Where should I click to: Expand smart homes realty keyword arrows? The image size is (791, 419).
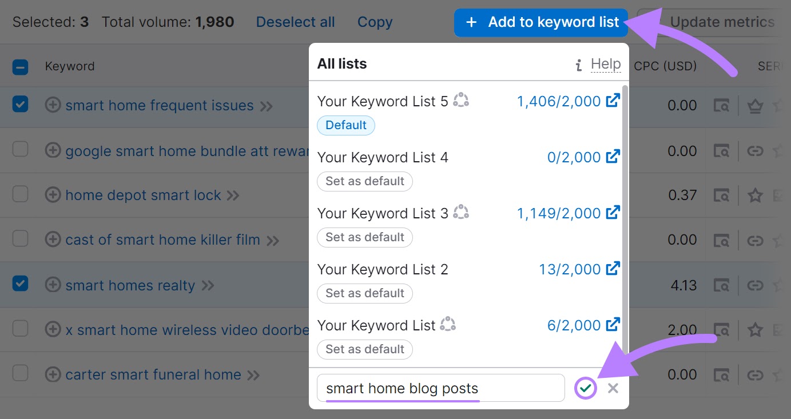point(208,285)
